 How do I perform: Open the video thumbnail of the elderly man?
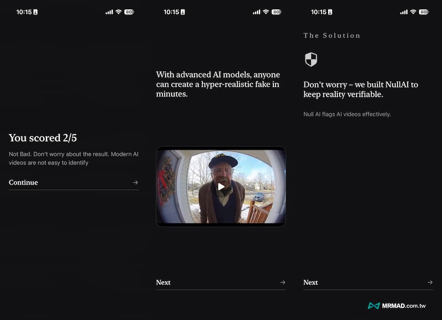[x=221, y=187]
